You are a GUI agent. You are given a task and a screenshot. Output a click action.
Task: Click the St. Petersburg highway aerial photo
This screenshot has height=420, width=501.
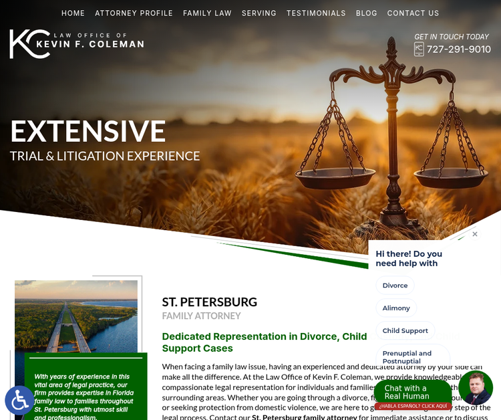point(76,316)
